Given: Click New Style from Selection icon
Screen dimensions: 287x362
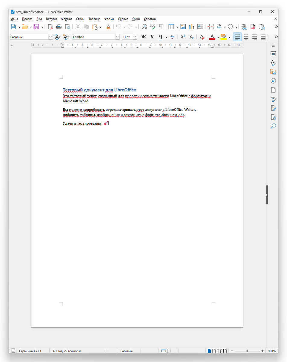Looking at the screenshot, I should (x=66, y=37).
